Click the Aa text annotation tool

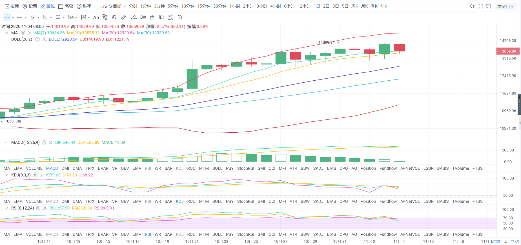point(96,17)
